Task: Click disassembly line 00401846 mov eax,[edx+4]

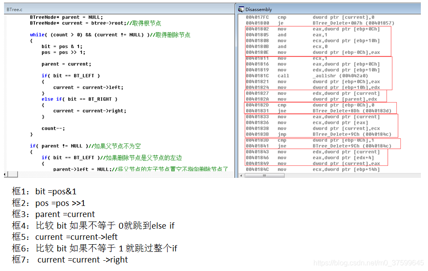Action: point(310,158)
